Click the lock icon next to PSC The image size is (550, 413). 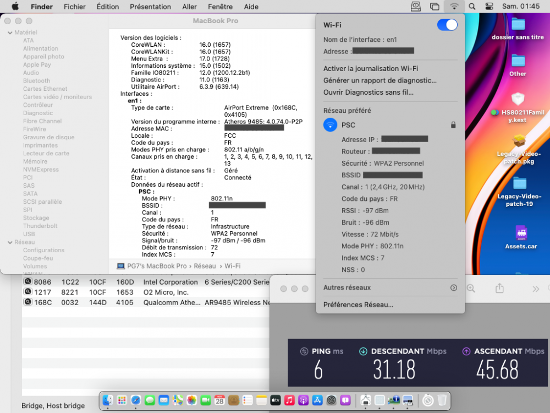pyautogui.click(x=453, y=125)
